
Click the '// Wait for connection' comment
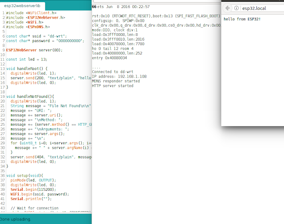(x=35, y=208)
